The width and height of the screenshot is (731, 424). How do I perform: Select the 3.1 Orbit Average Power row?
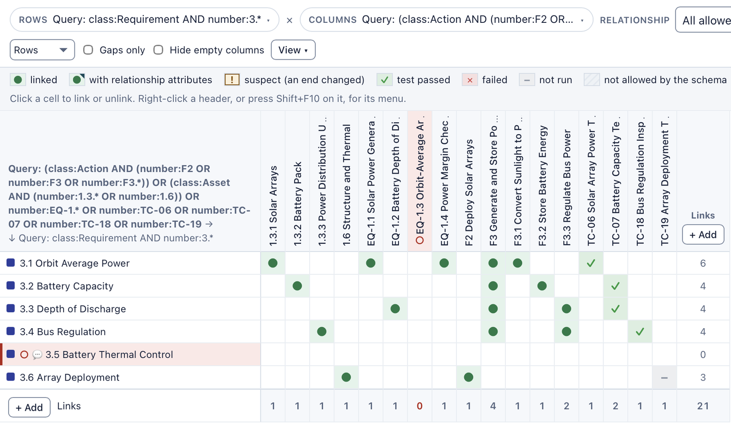tap(130, 263)
